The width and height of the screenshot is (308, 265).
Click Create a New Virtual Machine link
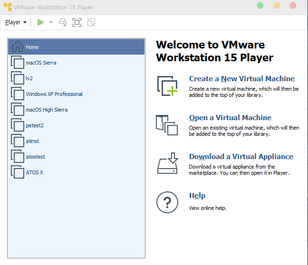click(242, 79)
